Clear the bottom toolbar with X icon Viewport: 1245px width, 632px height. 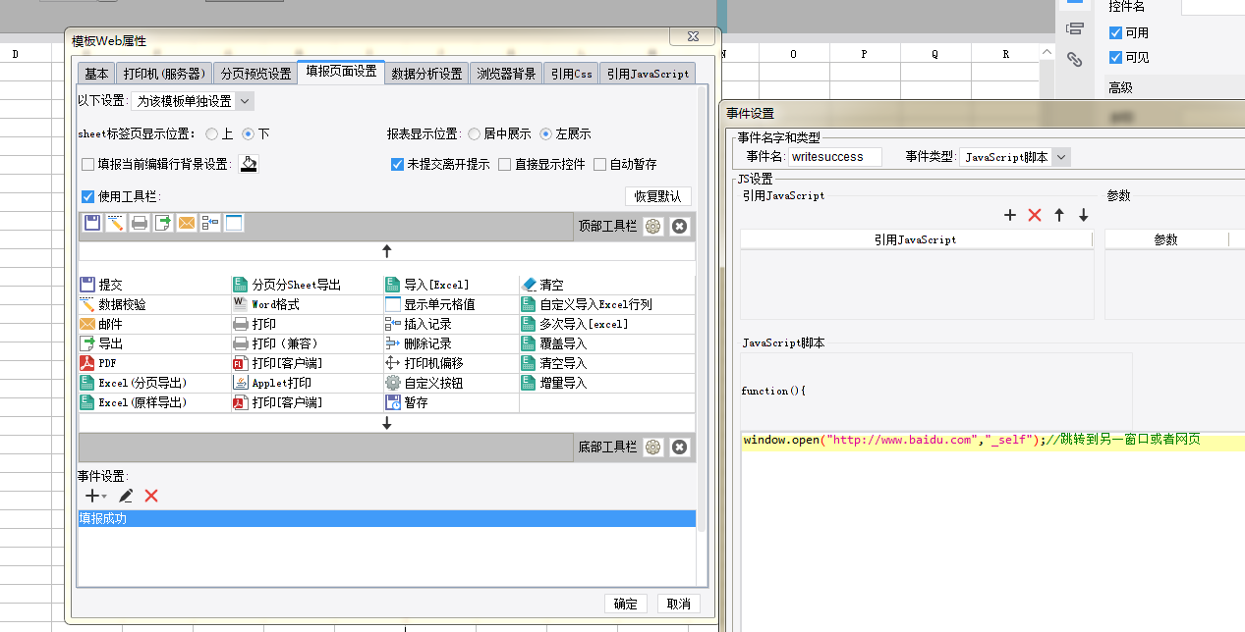[x=679, y=448]
